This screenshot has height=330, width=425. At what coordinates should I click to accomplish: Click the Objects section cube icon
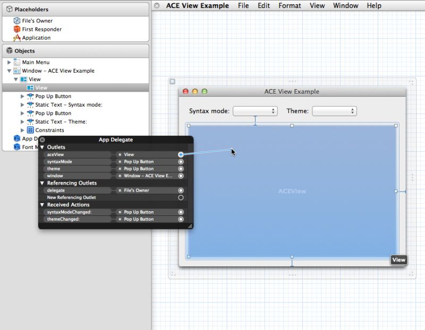click(x=10, y=50)
